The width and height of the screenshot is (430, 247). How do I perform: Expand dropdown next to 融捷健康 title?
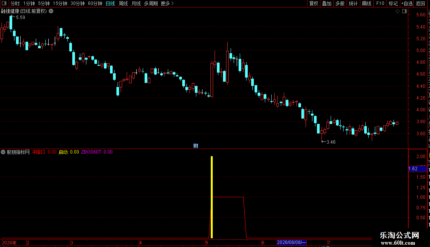tap(51, 11)
